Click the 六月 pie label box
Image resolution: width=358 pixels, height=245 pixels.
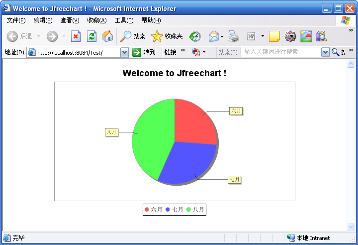coord(236,111)
